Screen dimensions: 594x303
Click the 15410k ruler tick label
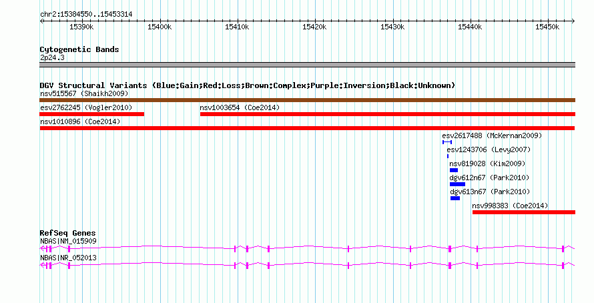point(237,27)
